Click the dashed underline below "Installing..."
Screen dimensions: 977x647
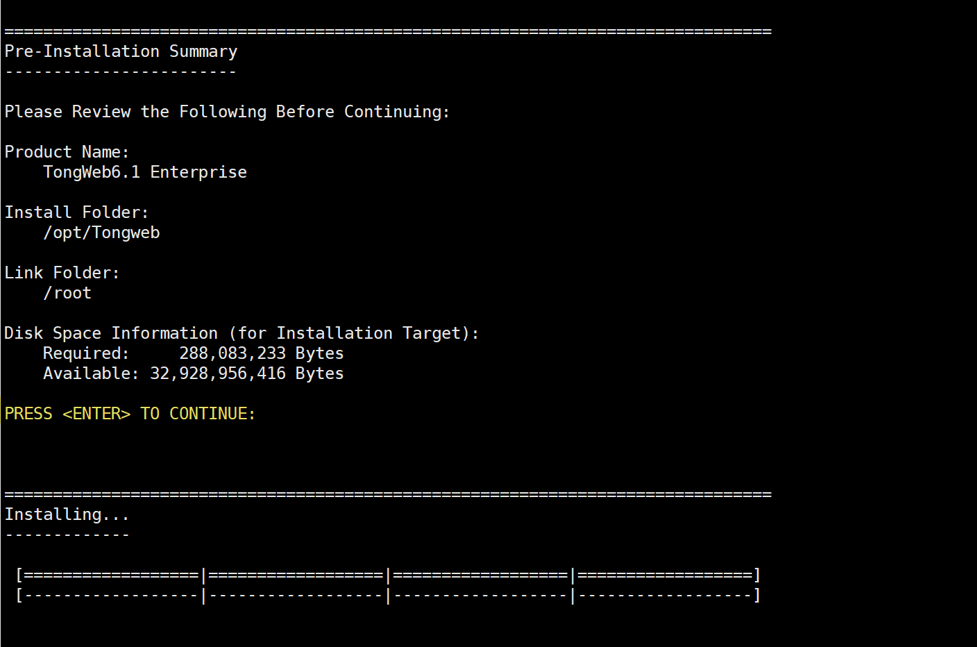tap(67, 535)
